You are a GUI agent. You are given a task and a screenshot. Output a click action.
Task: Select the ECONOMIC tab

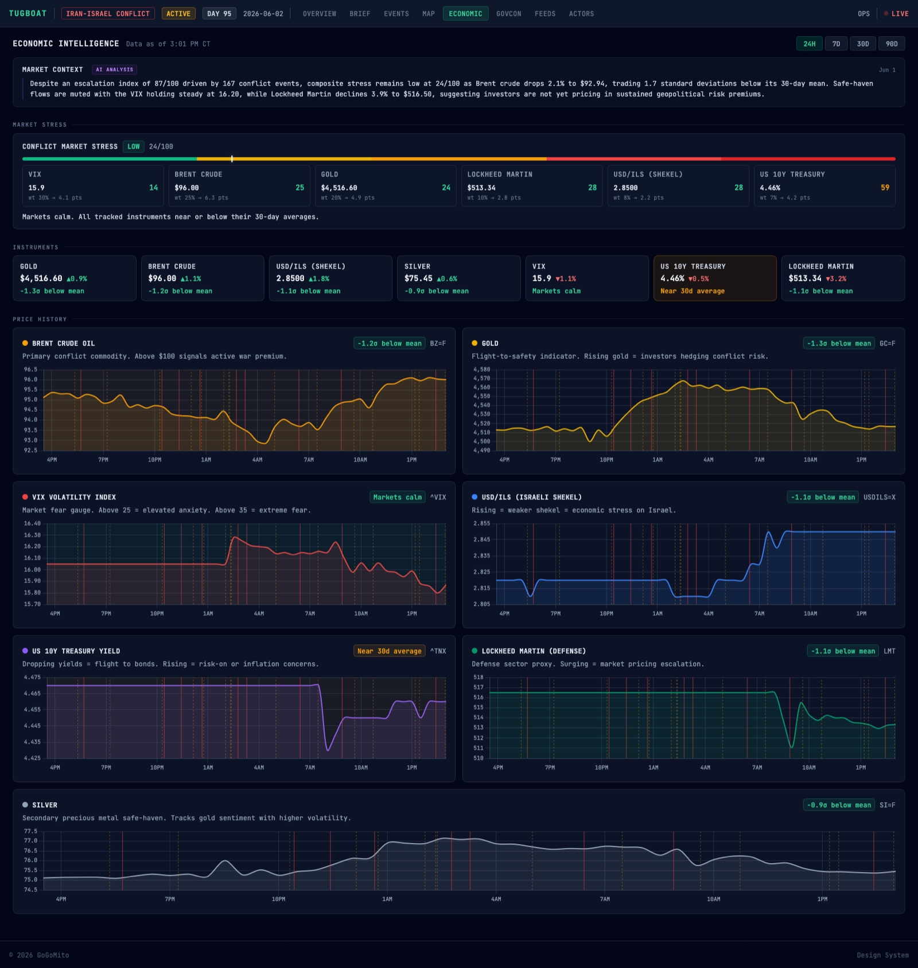pos(465,13)
